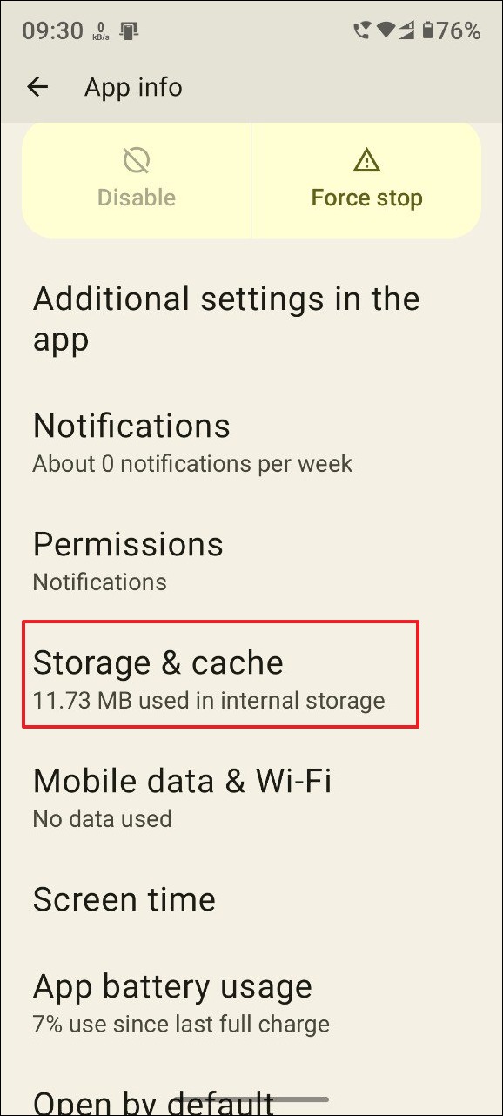Tap the back arrow icon
This screenshot has width=503, height=1116.
tap(37, 87)
